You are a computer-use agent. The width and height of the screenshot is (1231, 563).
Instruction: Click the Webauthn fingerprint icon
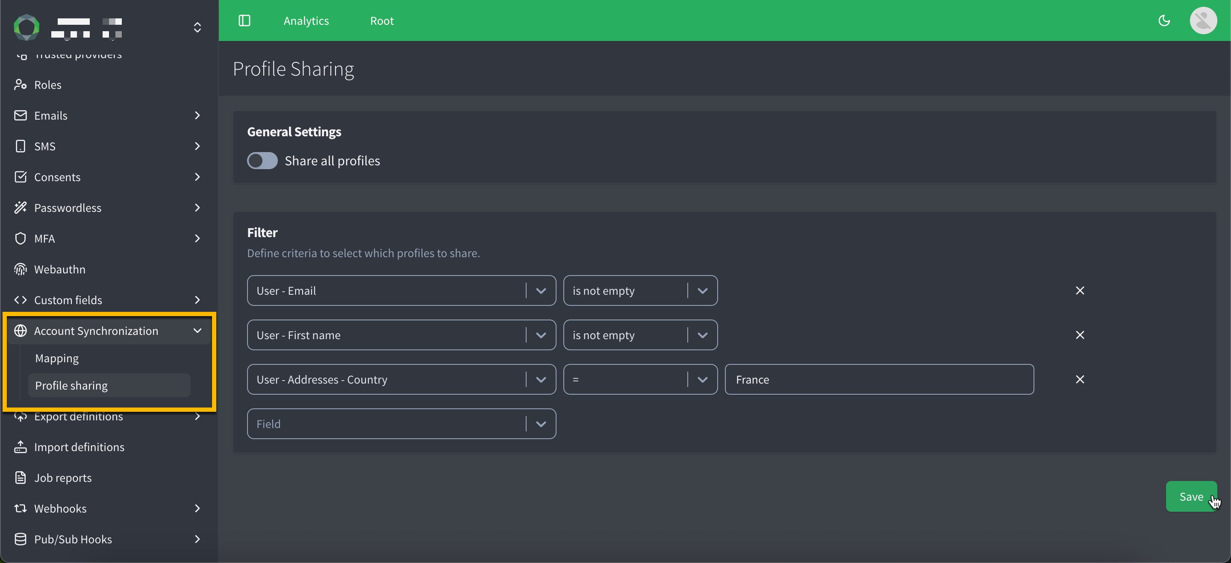(x=20, y=269)
